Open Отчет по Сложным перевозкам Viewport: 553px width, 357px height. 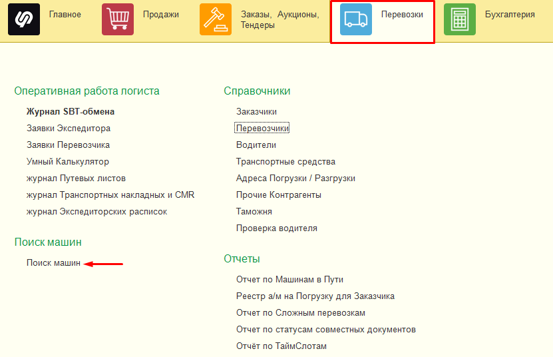[301, 313]
